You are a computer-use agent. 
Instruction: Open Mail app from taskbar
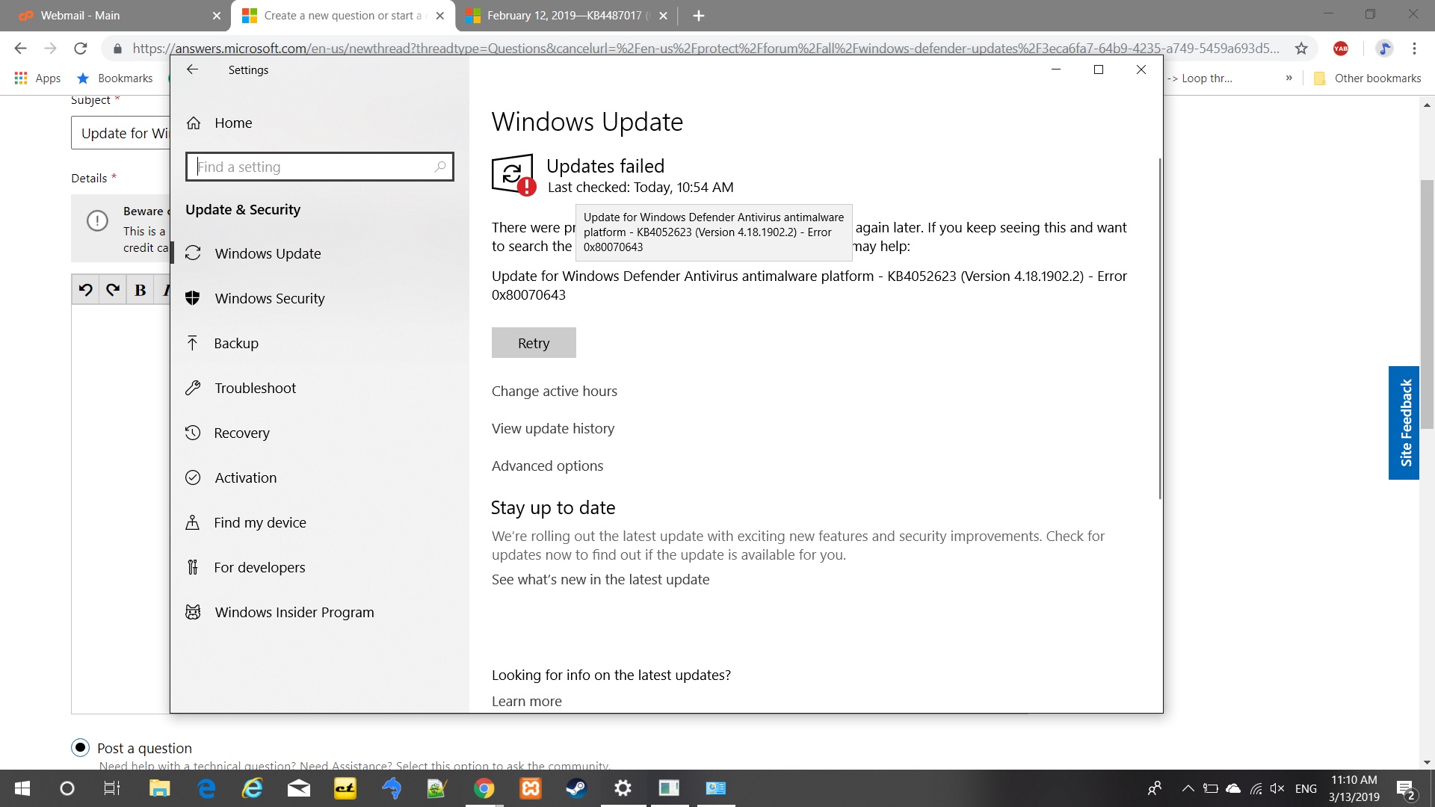tap(299, 788)
